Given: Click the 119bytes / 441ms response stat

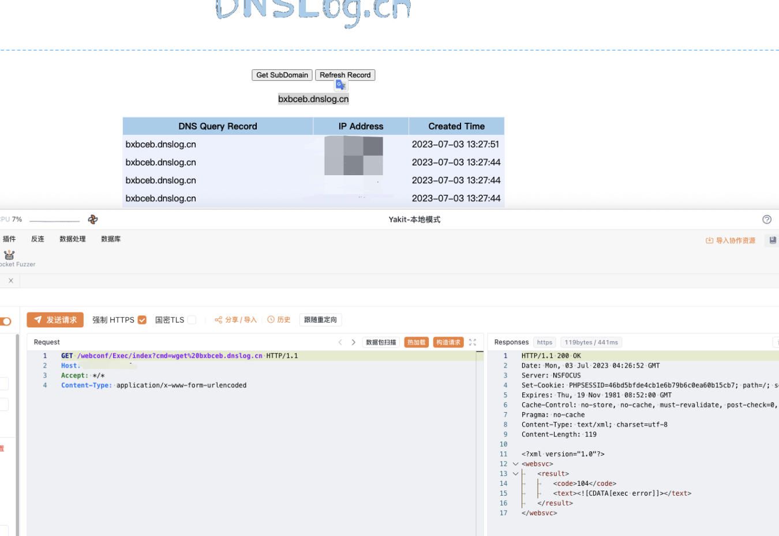Looking at the screenshot, I should pos(591,342).
